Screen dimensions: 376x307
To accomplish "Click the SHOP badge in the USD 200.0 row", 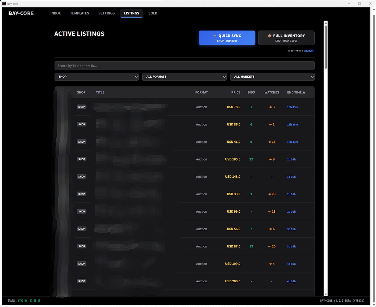I will 82,281.
